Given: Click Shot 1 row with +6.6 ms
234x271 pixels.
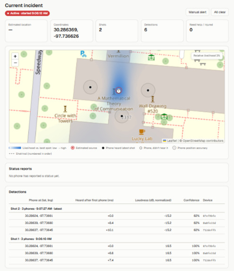Looking at the screenshot, I should click(117, 253).
